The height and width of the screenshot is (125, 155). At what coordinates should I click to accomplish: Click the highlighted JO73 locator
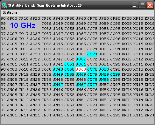pyautogui.click(x=92, y=54)
